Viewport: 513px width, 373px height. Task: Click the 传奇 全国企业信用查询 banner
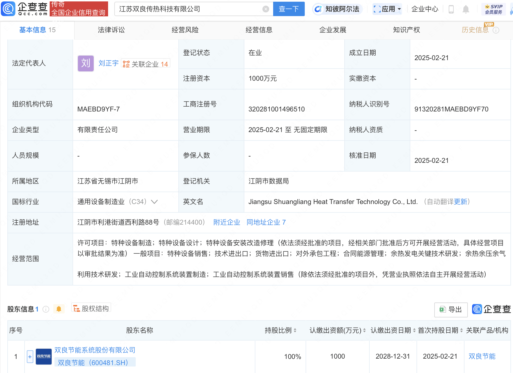pos(79,9)
